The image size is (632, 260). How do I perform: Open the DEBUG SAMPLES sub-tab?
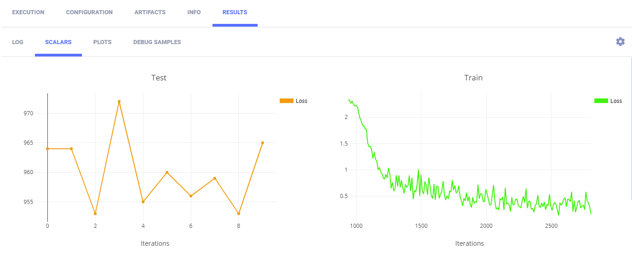click(157, 42)
